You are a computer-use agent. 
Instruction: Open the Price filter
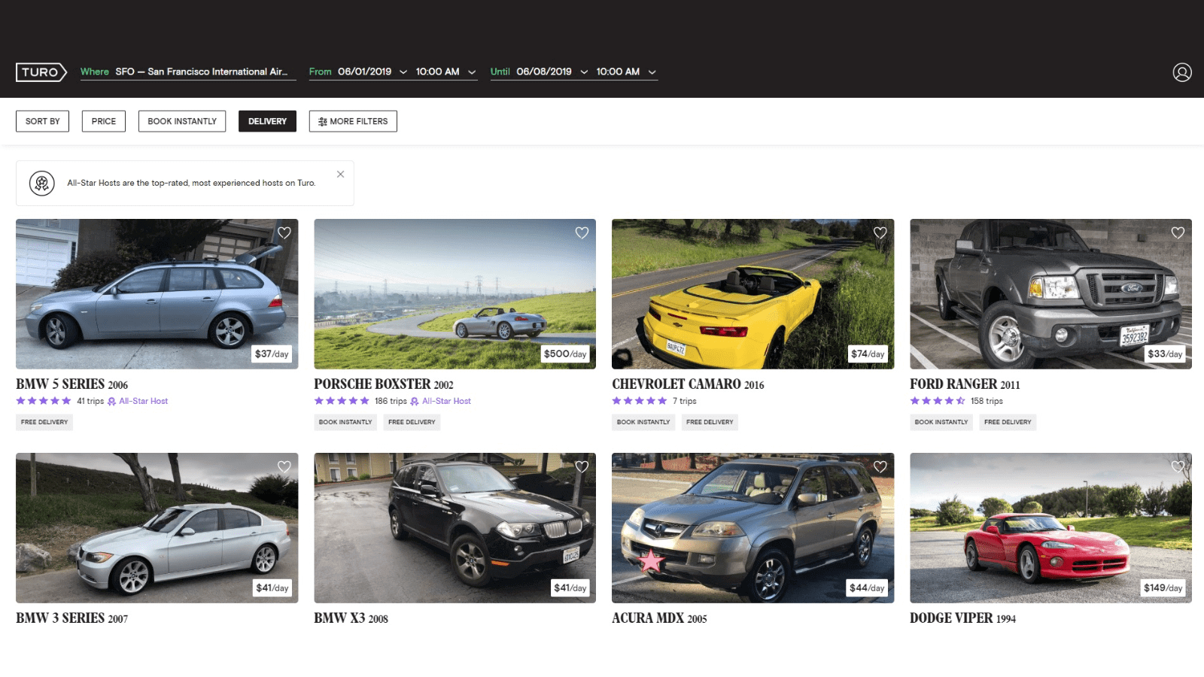point(104,121)
